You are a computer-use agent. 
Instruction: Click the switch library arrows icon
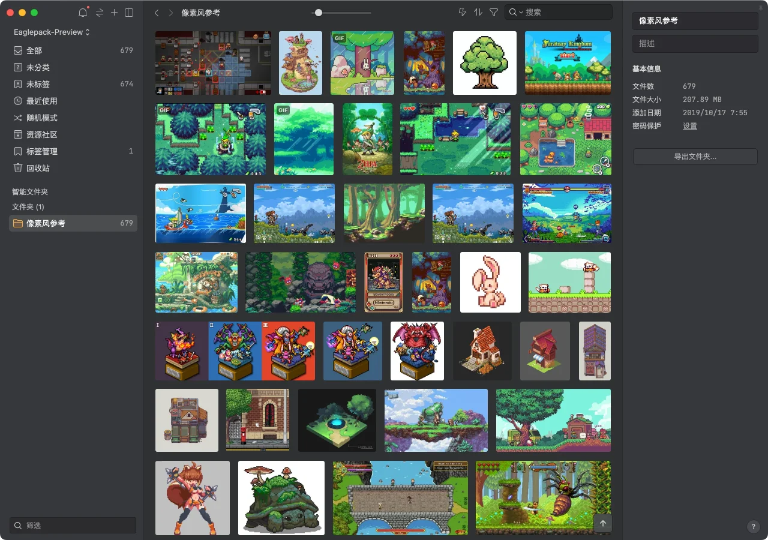(x=99, y=13)
